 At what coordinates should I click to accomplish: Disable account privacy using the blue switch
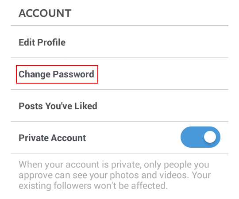click(200, 137)
